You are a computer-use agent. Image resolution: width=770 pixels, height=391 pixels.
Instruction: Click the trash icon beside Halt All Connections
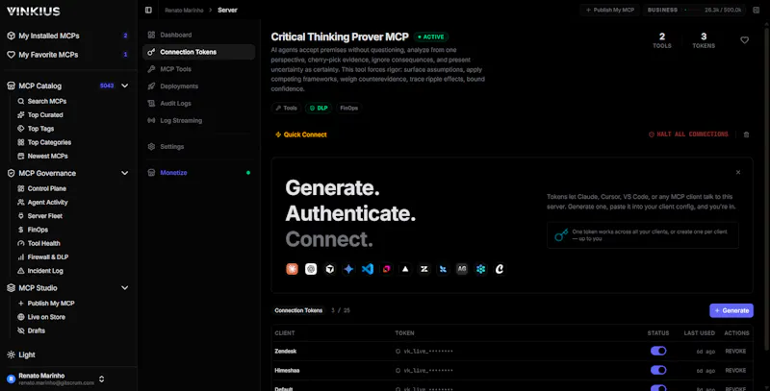tap(746, 134)
